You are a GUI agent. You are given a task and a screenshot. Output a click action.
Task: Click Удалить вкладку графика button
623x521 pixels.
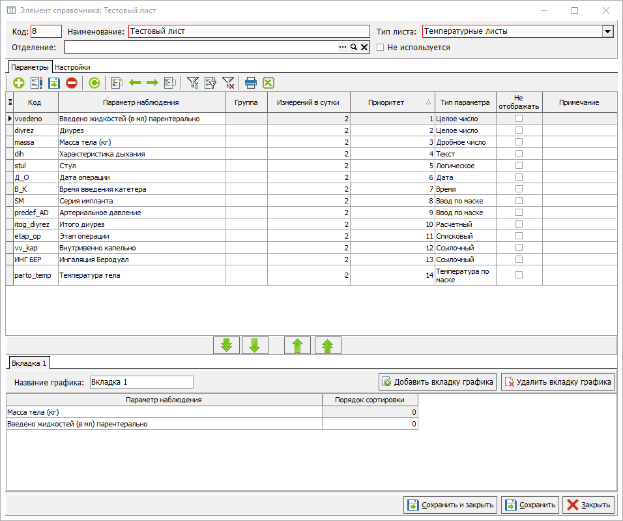(558, 382)
